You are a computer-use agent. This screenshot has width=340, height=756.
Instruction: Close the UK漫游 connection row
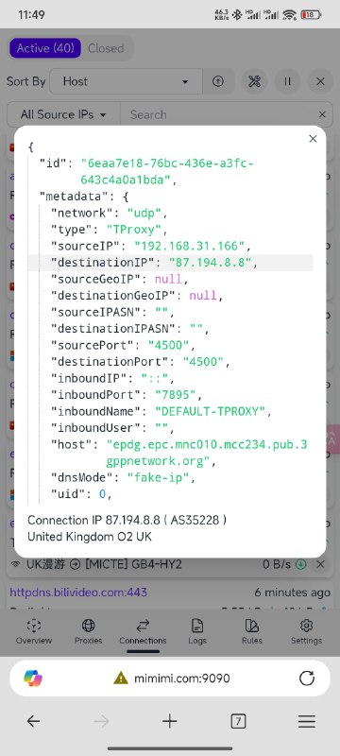click(320, 563)
